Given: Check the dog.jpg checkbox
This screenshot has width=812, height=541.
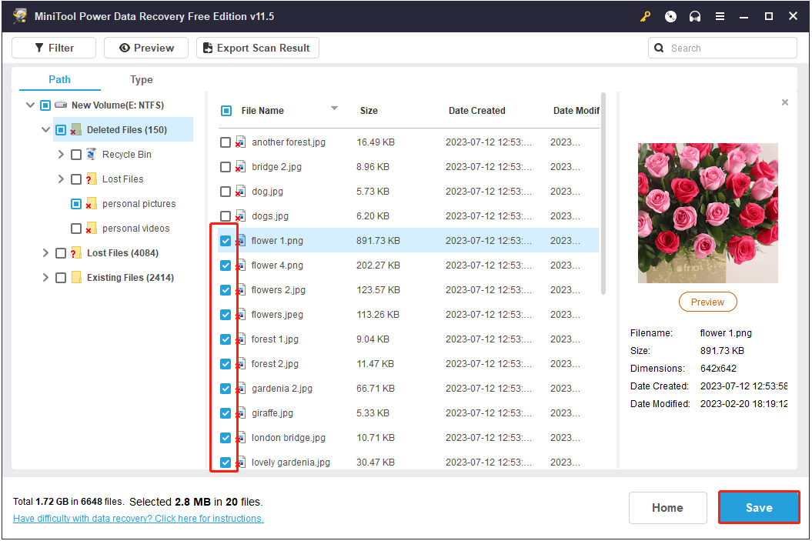Looking at the screenshot, I should point(226,192).
